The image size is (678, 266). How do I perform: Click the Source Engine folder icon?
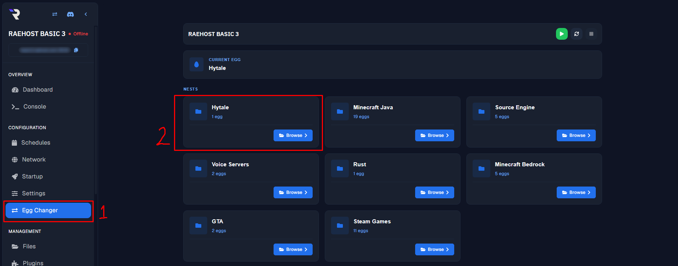[x=481, y=111]
